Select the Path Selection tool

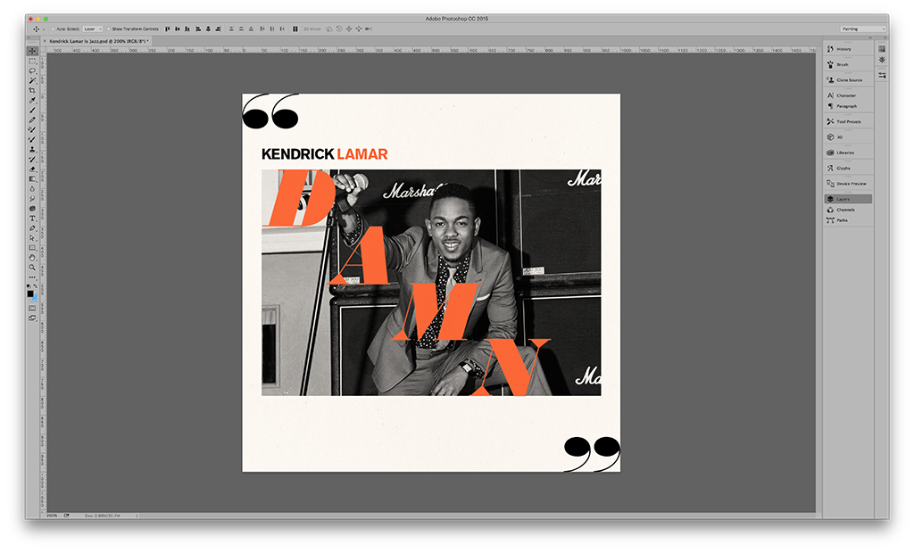pyautogui.click(x=32, y=238)
